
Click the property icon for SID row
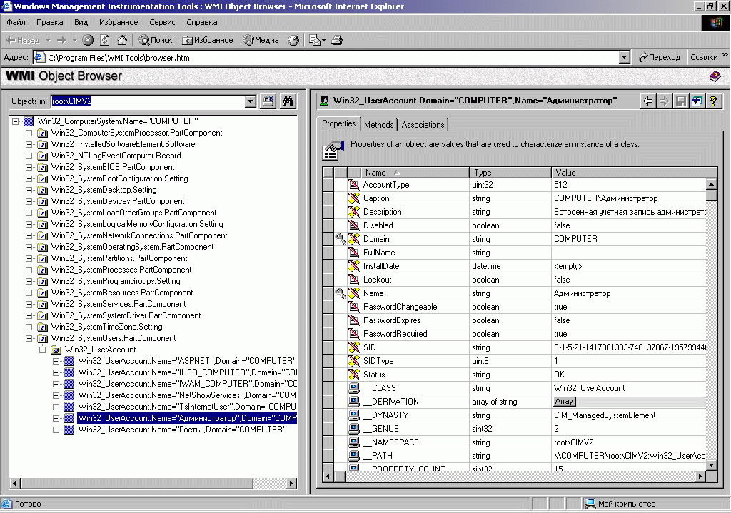[354, 347]
